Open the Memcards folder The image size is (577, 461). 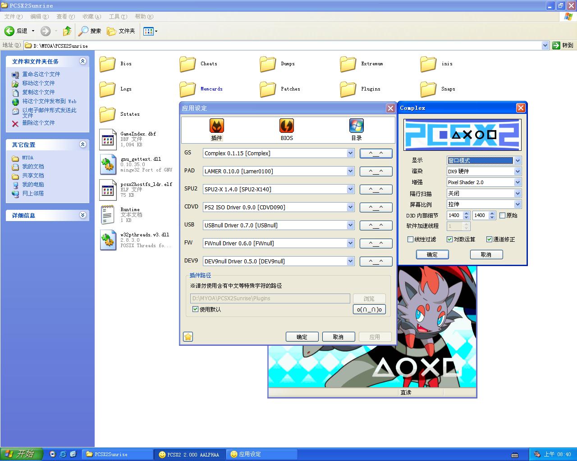tap(188, 89)
